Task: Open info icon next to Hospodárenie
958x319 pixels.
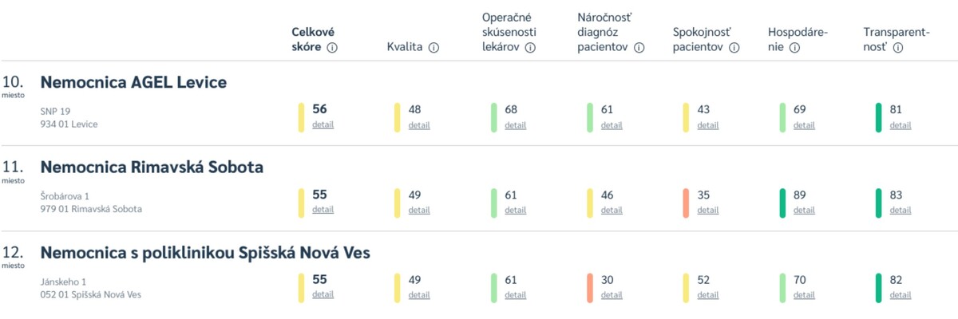Action: pos(795,48)
